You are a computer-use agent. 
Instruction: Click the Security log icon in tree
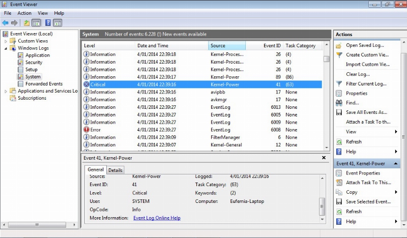[20, 63]
